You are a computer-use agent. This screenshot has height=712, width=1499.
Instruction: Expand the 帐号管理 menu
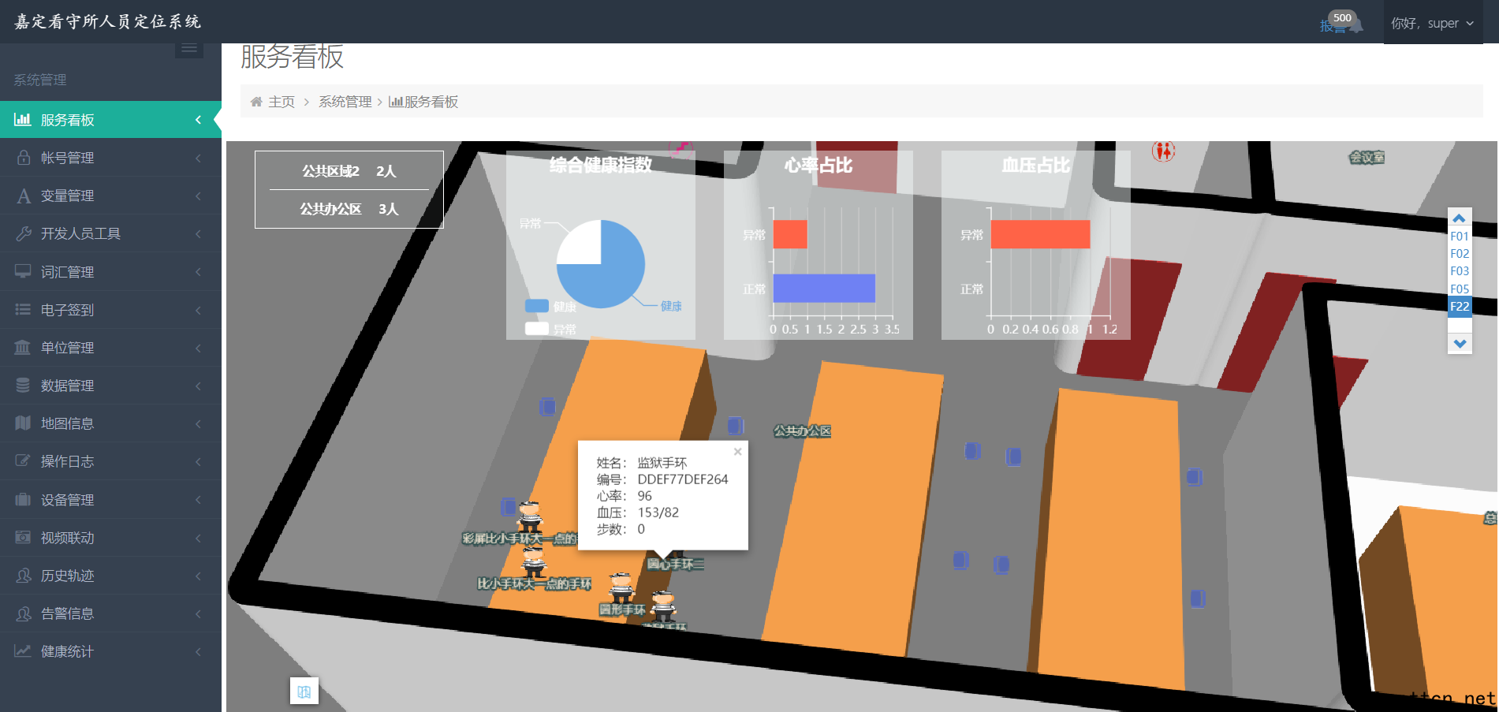(110, 158)
